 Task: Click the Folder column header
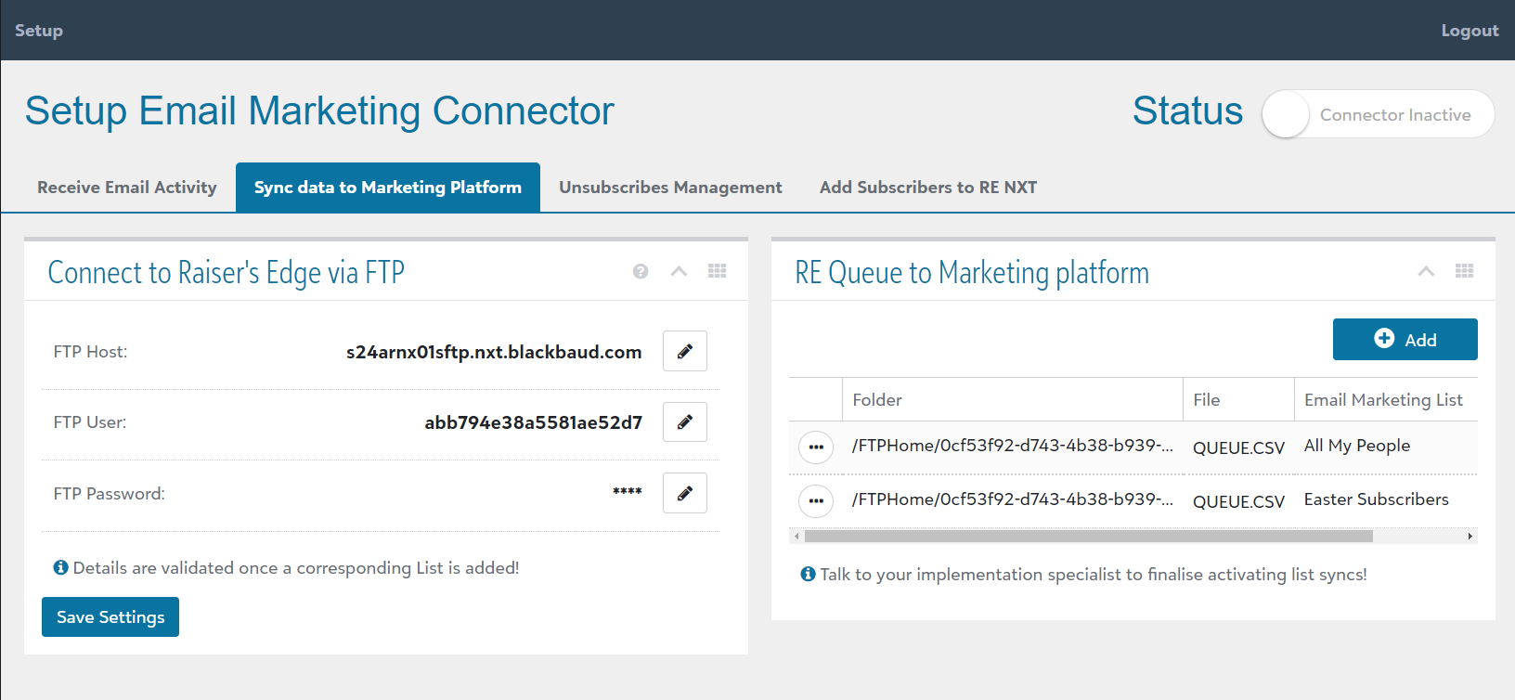pyautogui.click(x=1013, y=400)
